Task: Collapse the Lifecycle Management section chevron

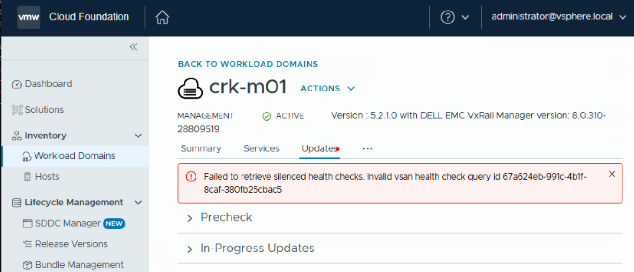Action: tap(138, 203)
